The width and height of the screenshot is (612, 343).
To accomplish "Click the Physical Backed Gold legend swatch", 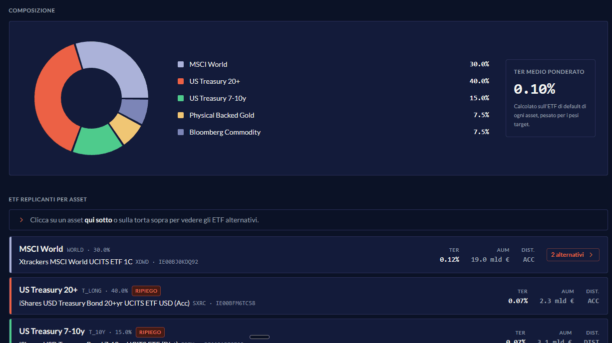I will [181, 115].
